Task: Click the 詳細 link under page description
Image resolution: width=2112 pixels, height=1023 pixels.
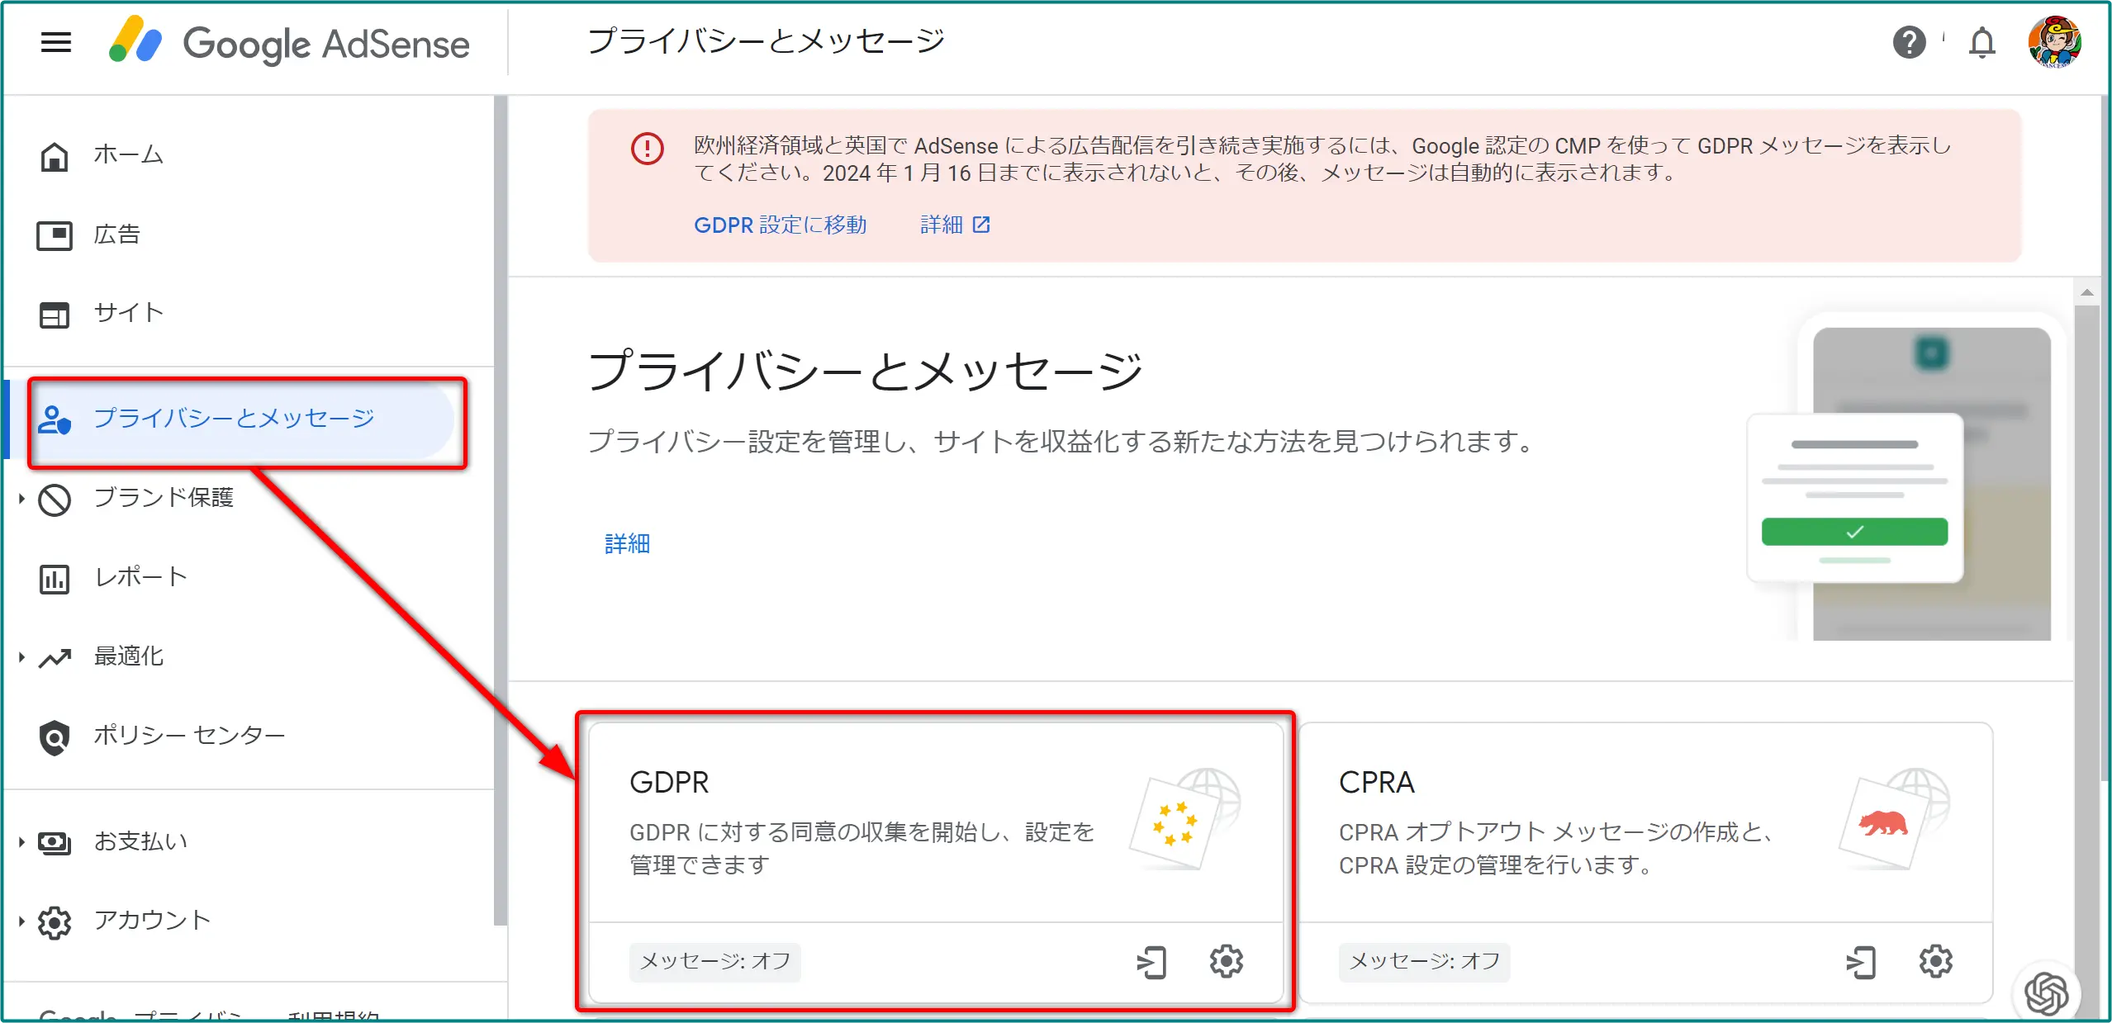Action: pos(627,543)
